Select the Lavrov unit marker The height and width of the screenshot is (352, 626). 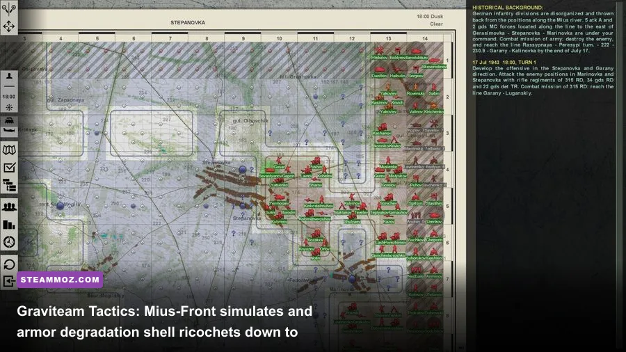pos(306,171)
